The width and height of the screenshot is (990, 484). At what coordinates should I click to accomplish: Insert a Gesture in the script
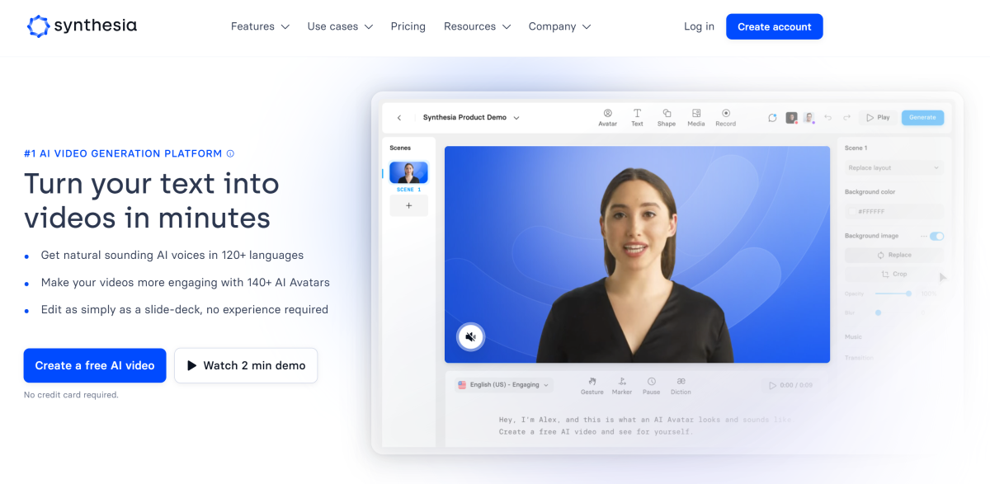pos(592,385)
